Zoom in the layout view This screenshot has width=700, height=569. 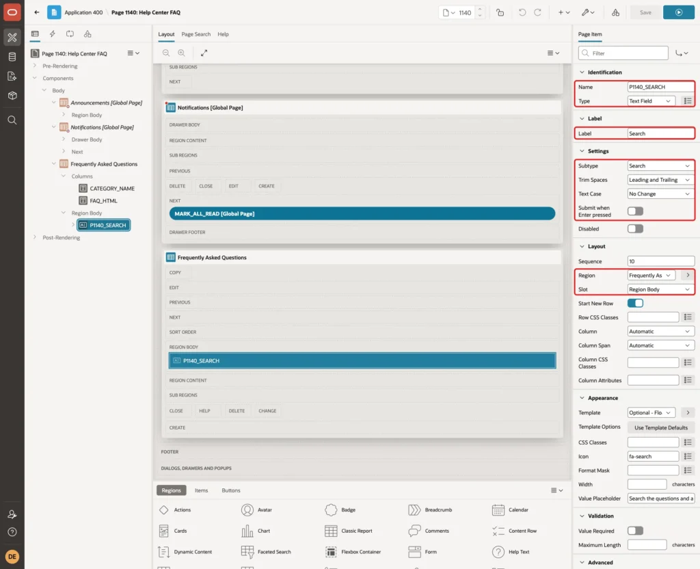[x=181, y=53]
